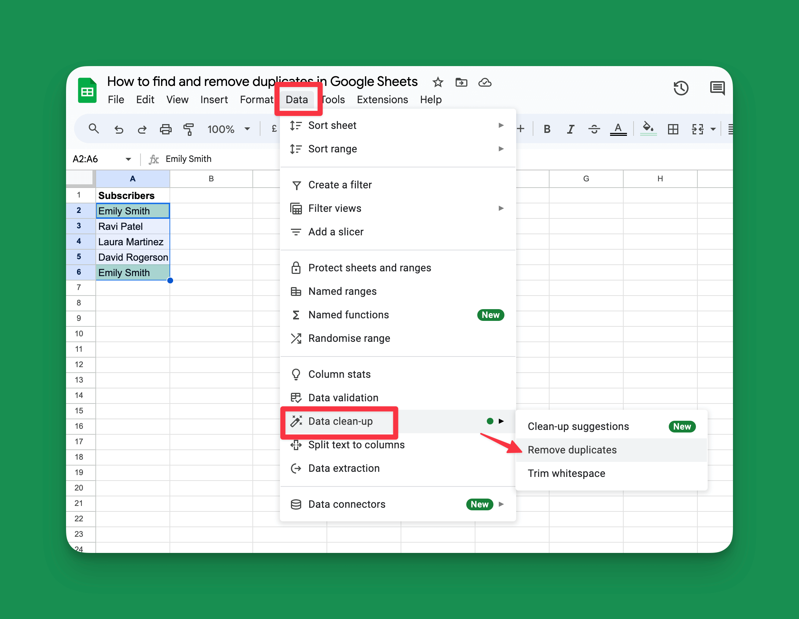The width and height of the screenshot is (799, 619).
Task: Open the Extensions menu
Action: (382, 99)
